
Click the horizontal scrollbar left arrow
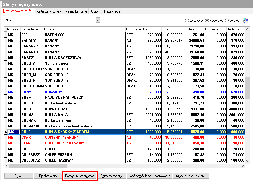pos(7,166)
